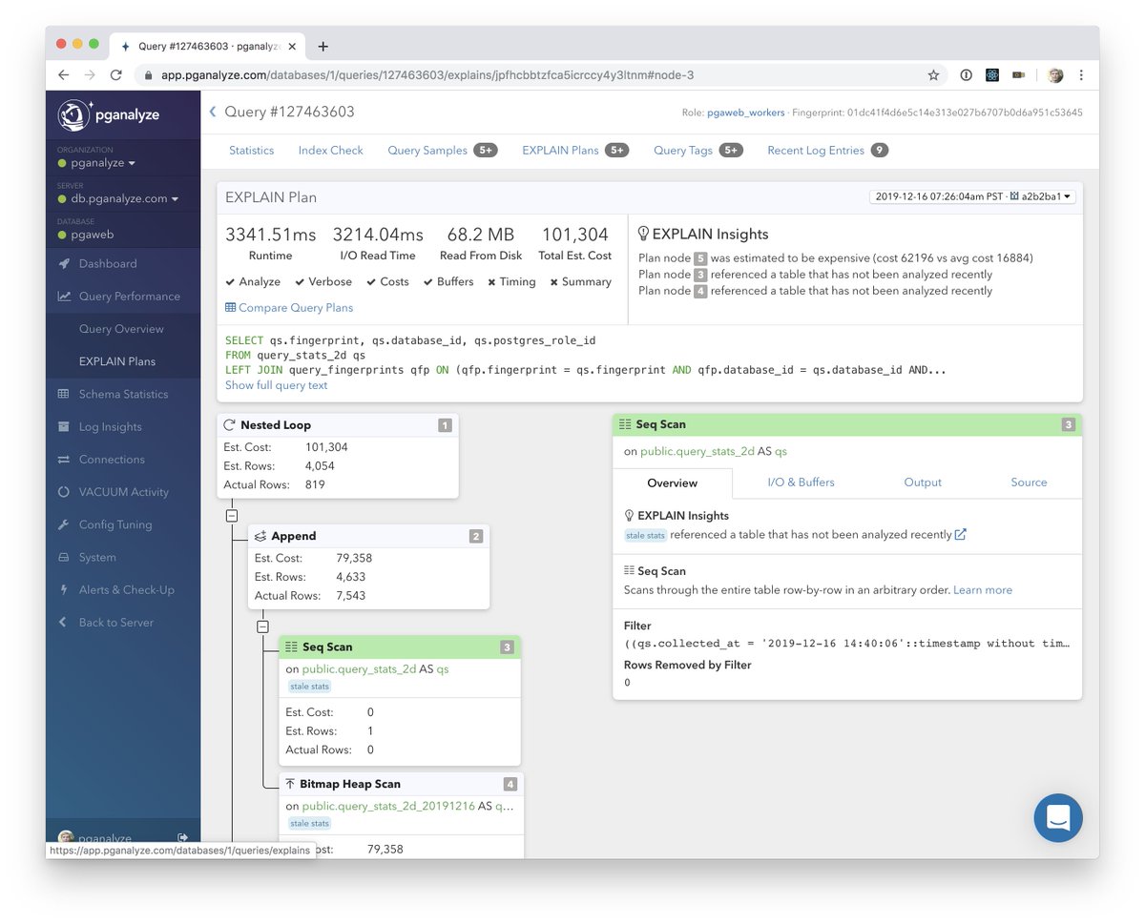Reload the page in the browser
1145x924 pixels.
116,74
